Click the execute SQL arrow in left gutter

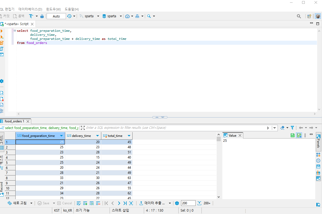pos(2,31)
